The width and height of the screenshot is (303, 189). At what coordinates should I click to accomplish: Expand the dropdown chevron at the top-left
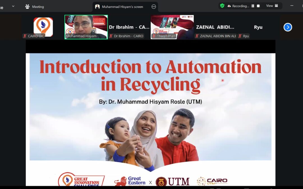[x=13, y=6]
